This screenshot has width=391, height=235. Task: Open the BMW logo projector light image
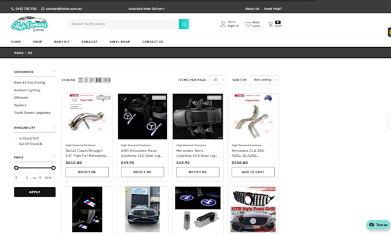198,209
